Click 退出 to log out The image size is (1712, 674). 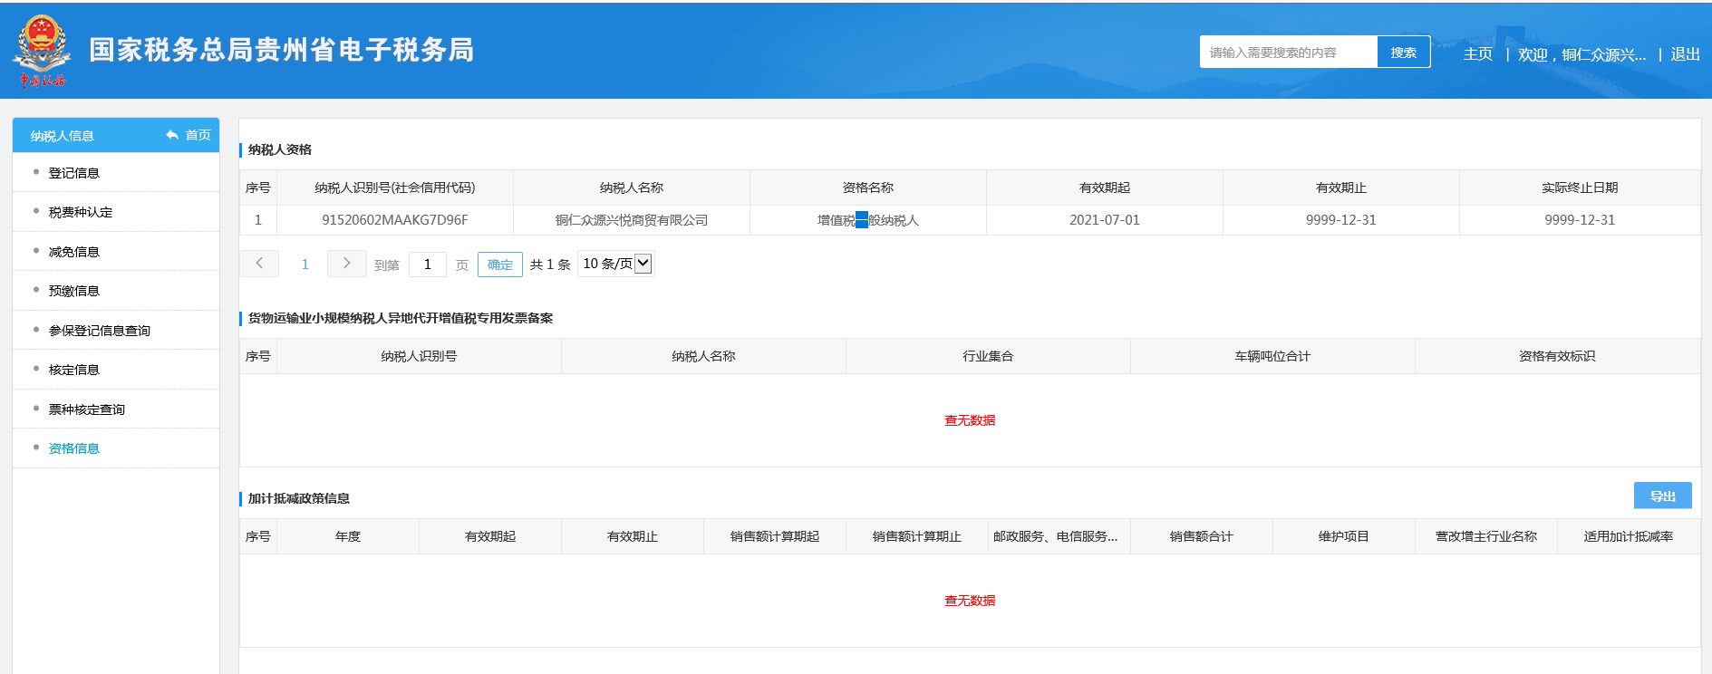[x=1685, y=54]
